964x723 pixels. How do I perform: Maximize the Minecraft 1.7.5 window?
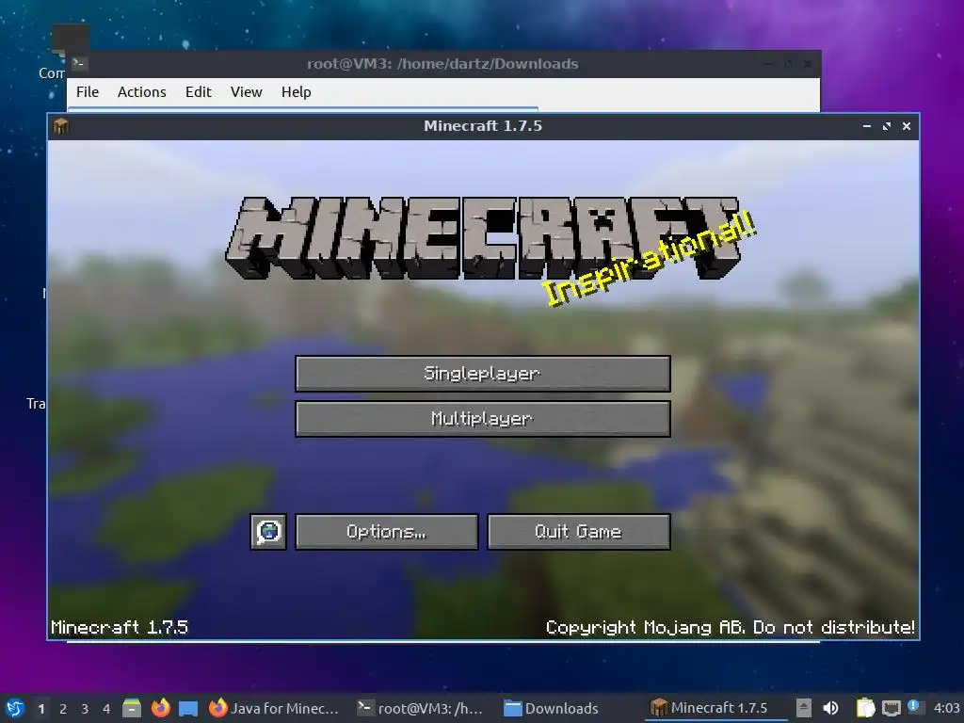pyautogui.click(x=887, y=126)
